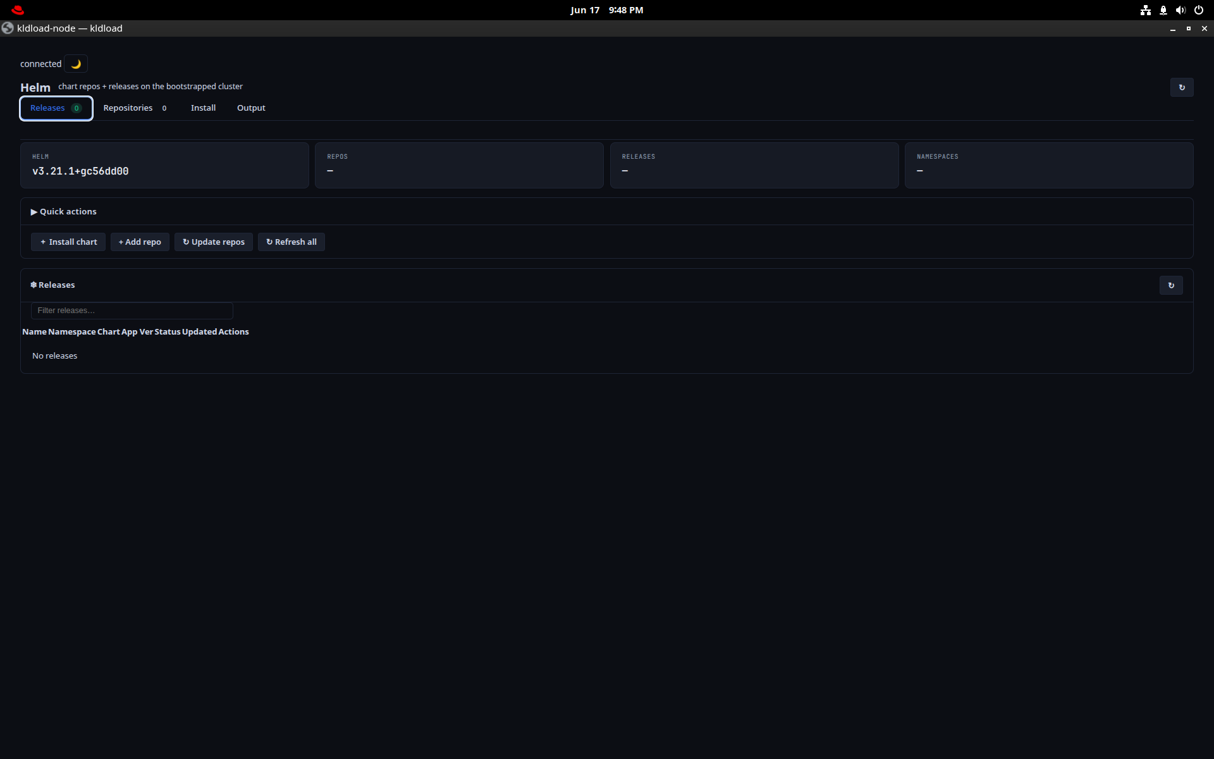Image resolution: width=1214 pixels, height=759 pixels.
Task: Click the Actions column header
Action: click(x=233, y=332)
